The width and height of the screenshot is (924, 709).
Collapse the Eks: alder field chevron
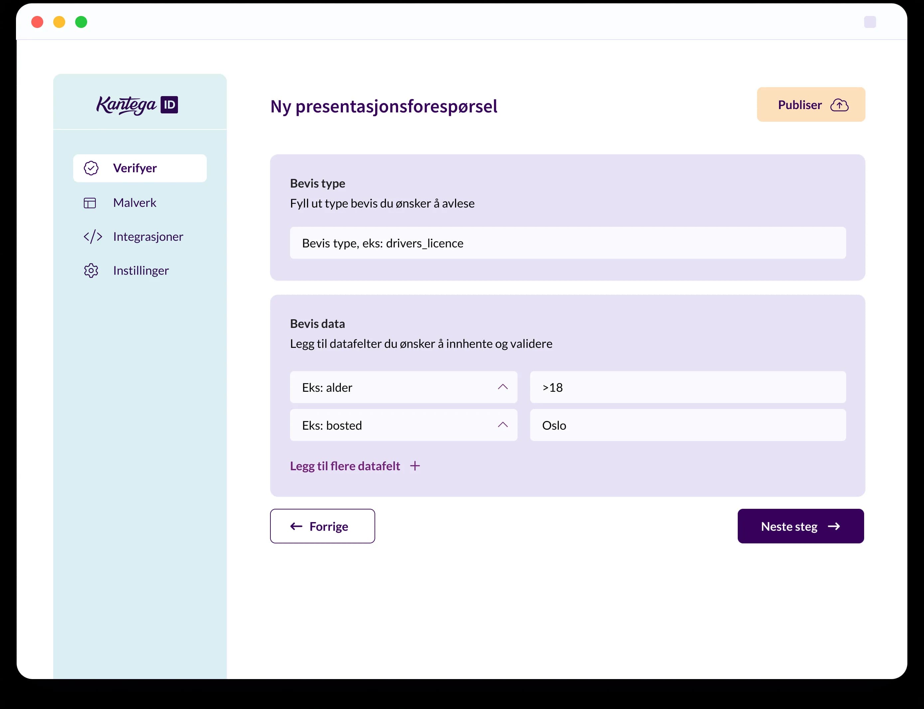(502, 387)
